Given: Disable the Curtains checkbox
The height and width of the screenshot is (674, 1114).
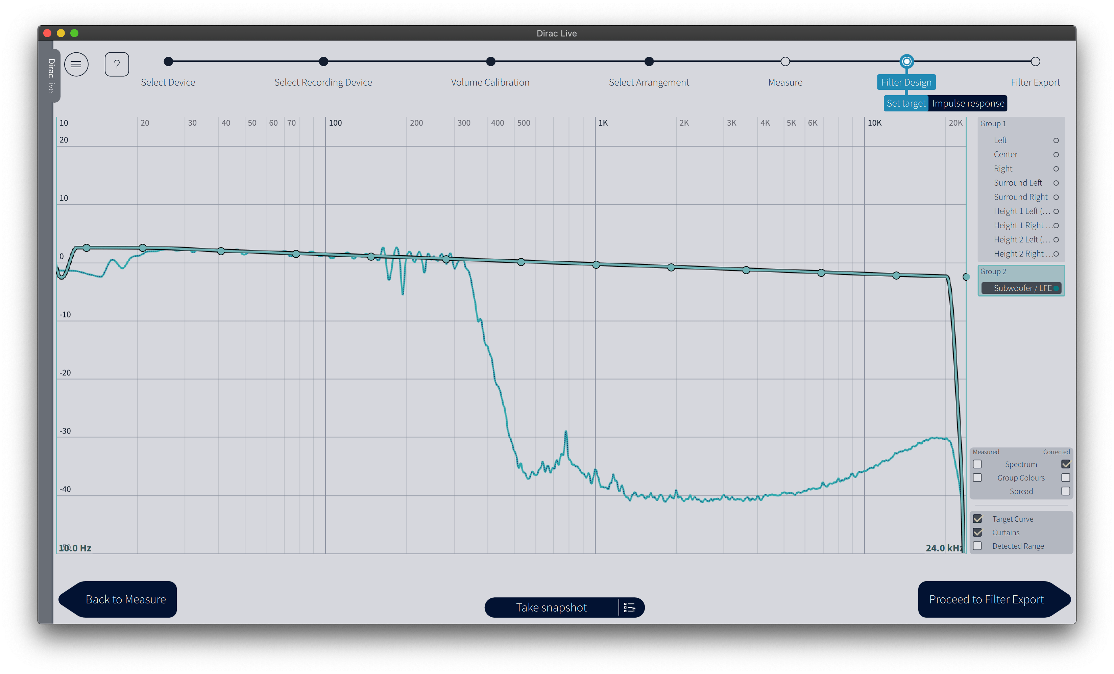Looking at the screenshot, I should (977, 532).
